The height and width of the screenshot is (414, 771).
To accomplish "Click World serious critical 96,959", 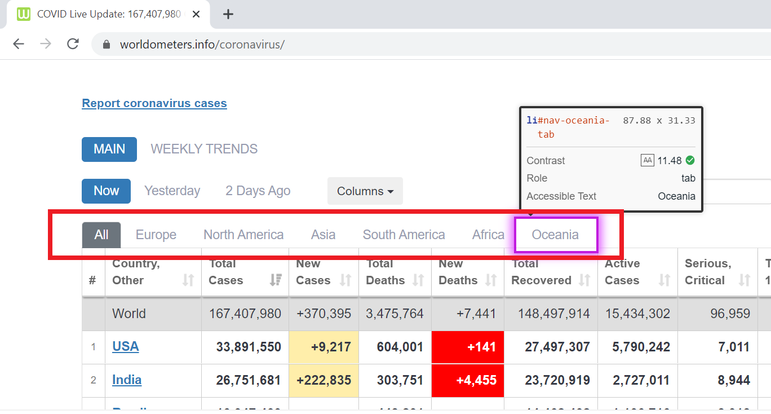I will click(730, 314).
